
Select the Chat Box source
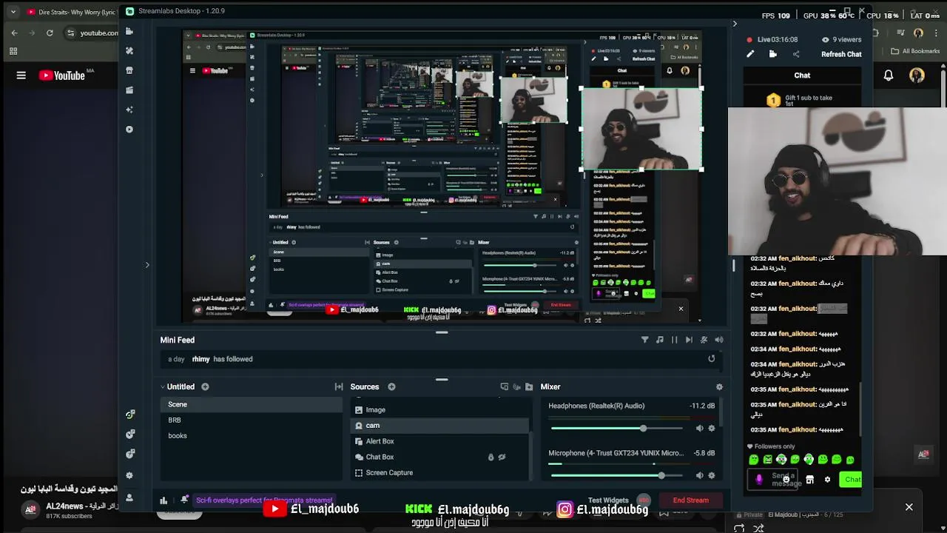tap(440, 457)
